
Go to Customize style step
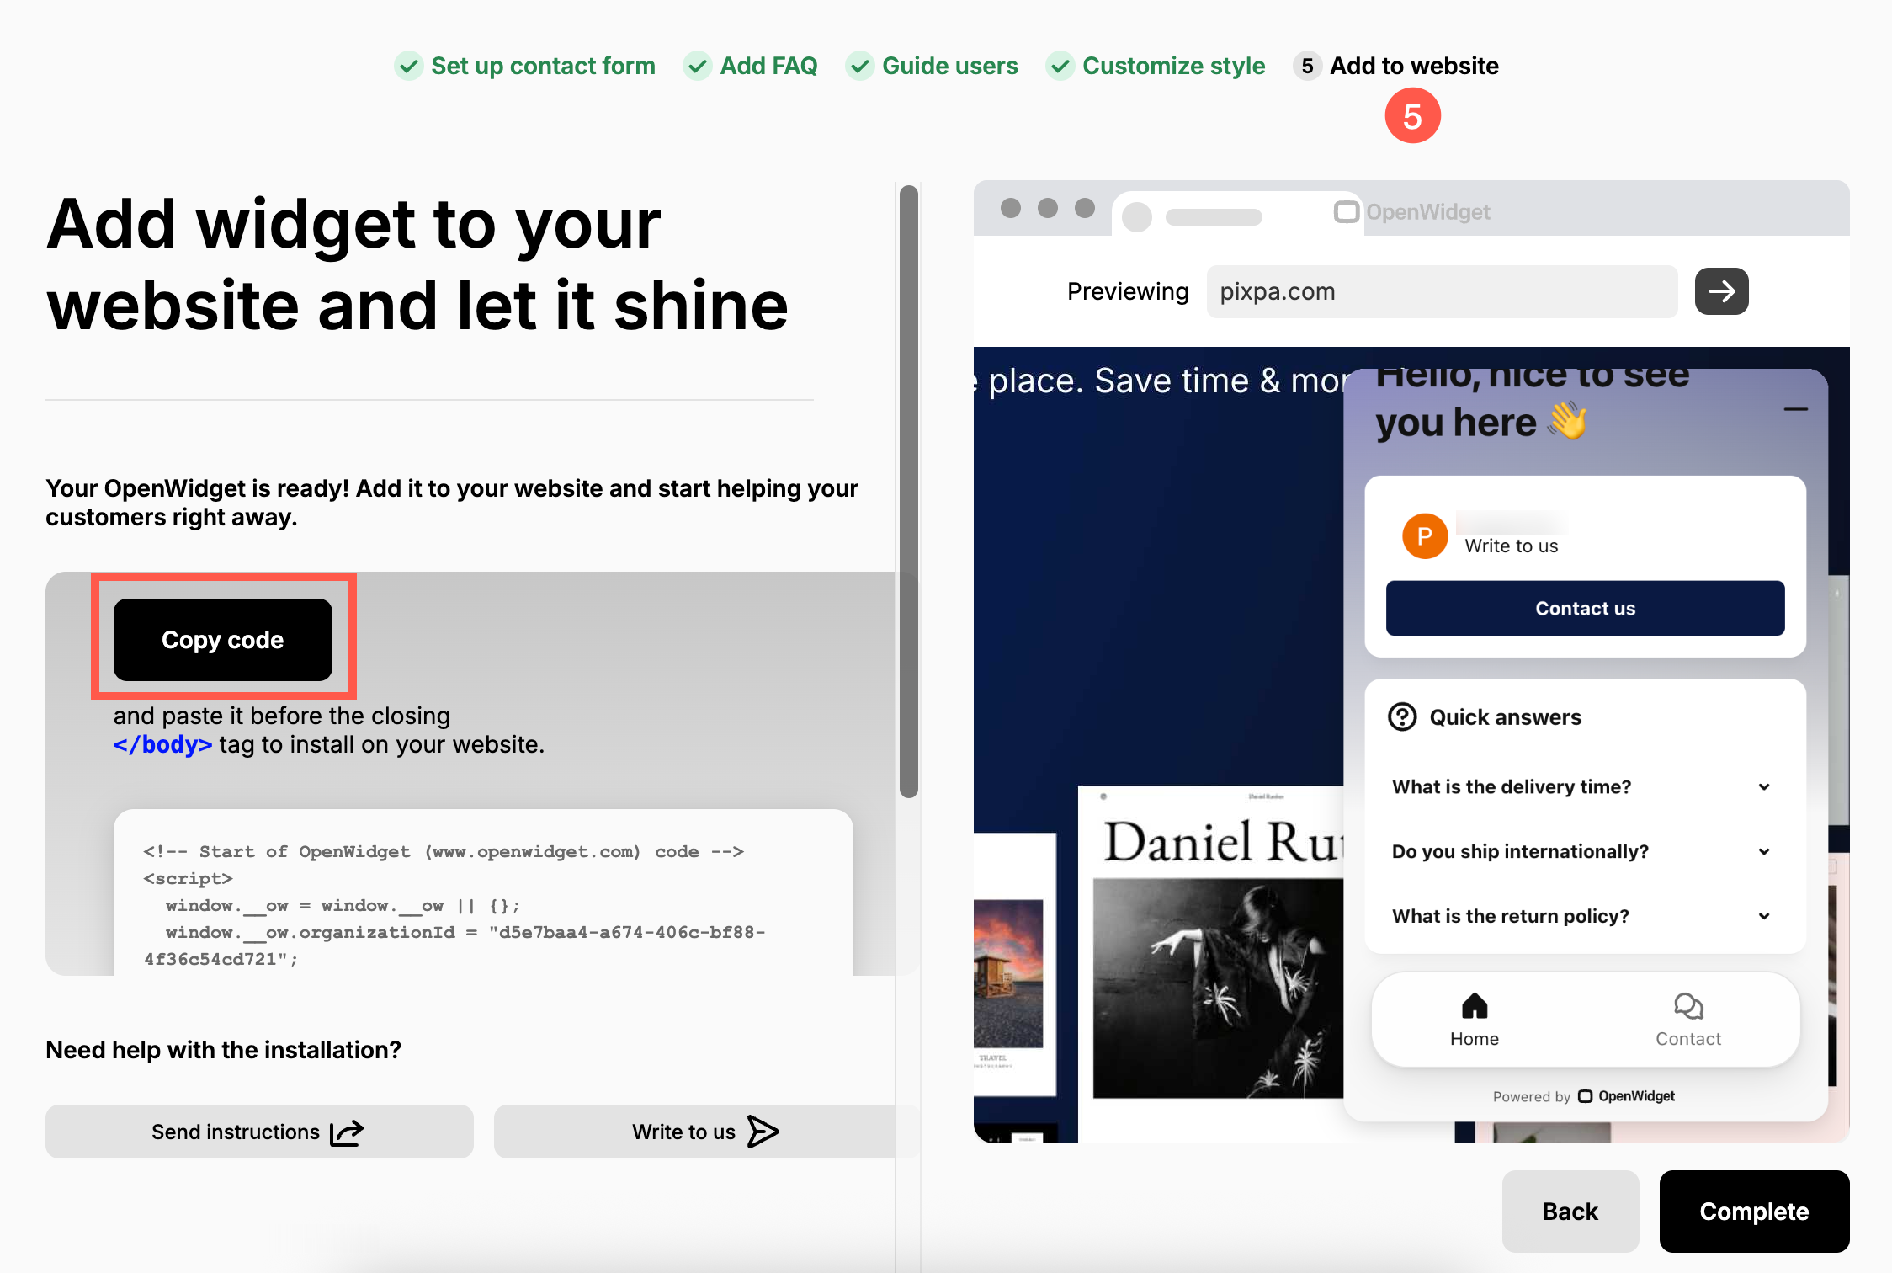click(x=1156, y=66)
